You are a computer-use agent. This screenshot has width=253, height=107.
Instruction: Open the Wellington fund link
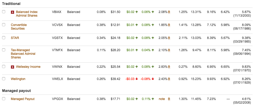tap(18, 79)
